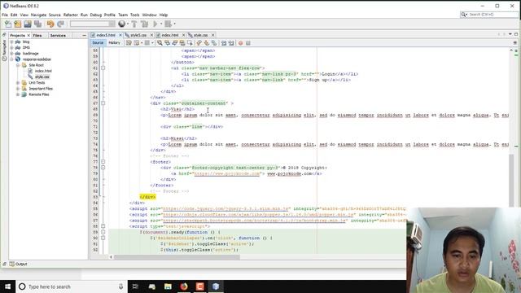Click the Open Project toolbar icon
Viewport: 521px width, 293px height.
(x=28, y=24)
